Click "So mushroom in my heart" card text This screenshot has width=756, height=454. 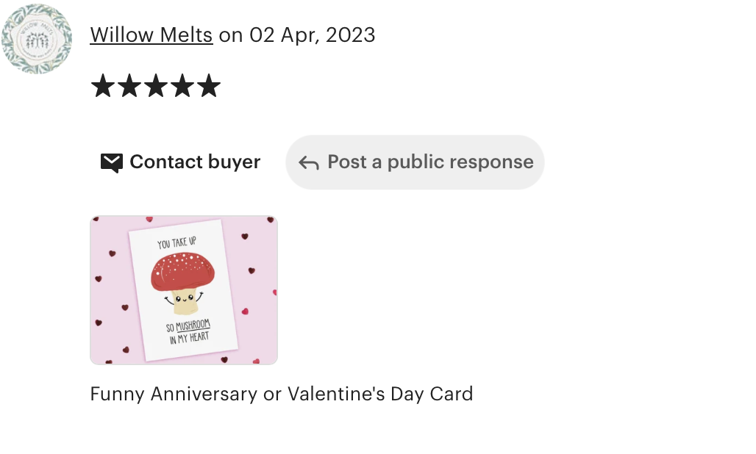pos(188,332)
